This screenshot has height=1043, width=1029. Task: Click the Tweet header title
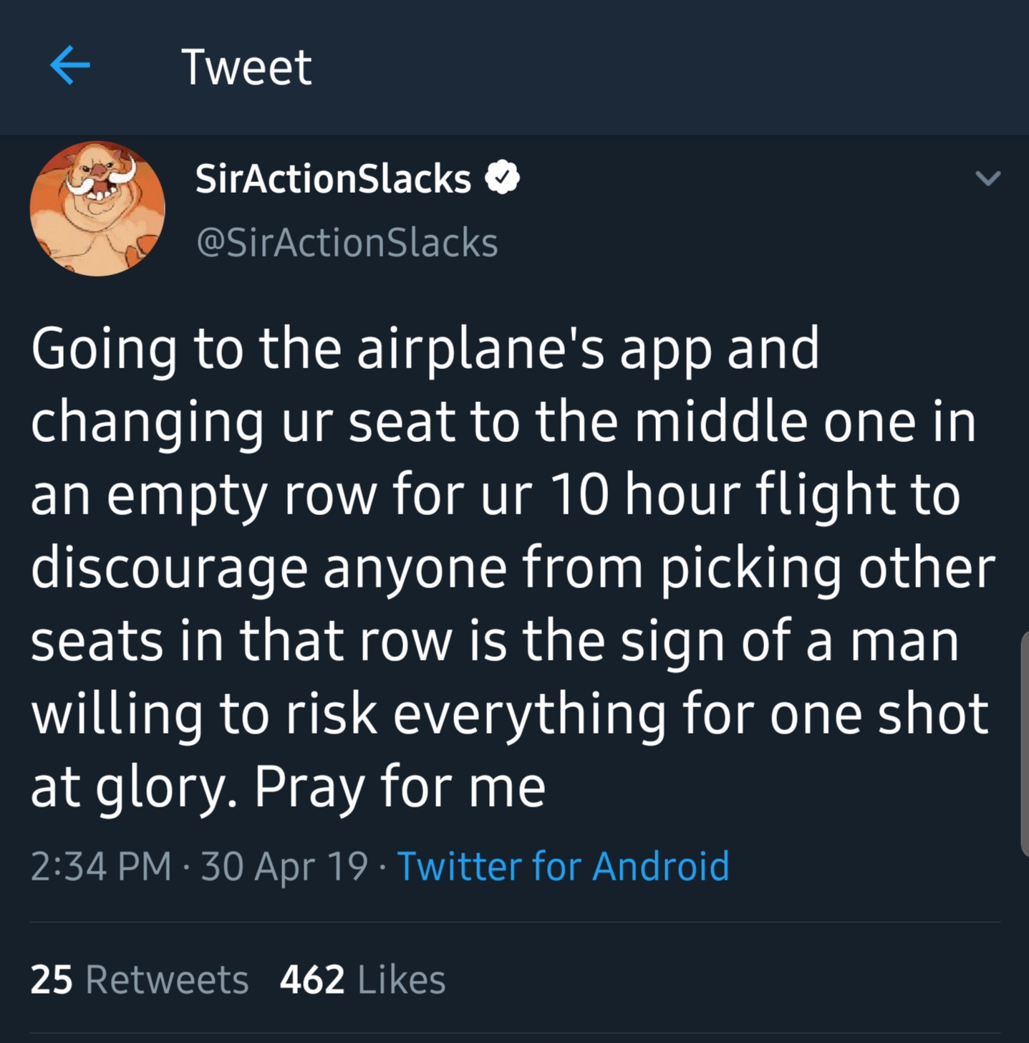click(x=246, y=67)
